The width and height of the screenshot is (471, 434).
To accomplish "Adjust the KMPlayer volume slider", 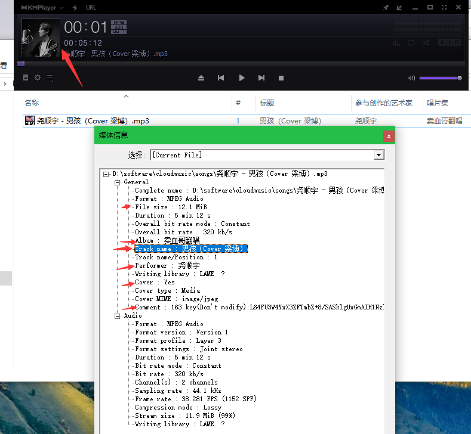I will click(x=441, y=78).
